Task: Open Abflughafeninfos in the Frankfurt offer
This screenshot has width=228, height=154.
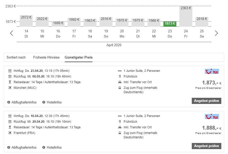Action: point(24,147)
